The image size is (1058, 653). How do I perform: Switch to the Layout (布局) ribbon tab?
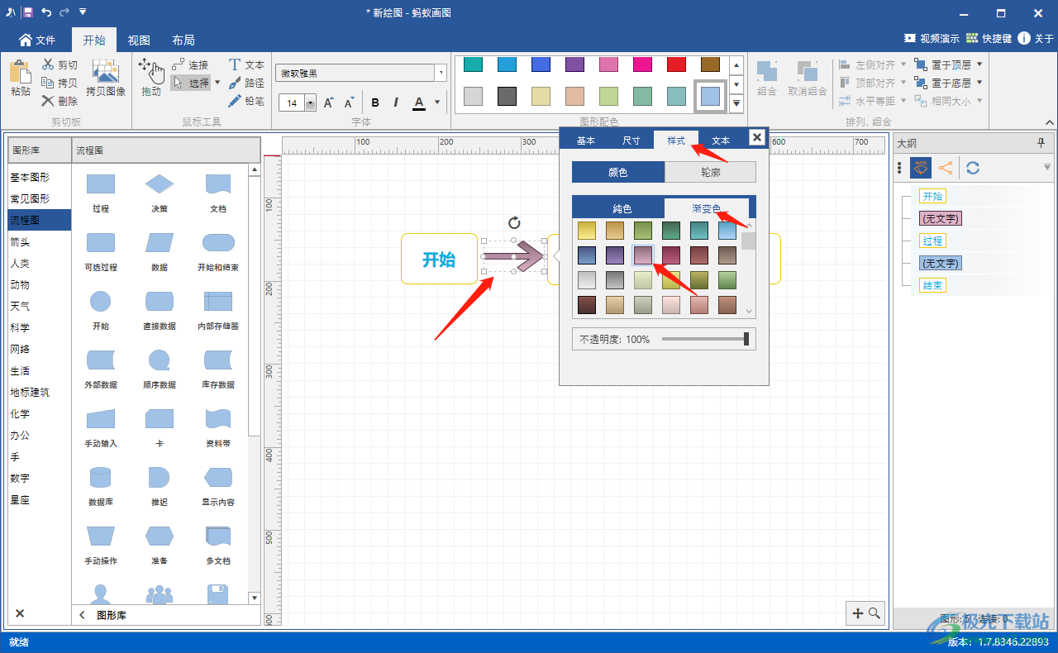183,40
